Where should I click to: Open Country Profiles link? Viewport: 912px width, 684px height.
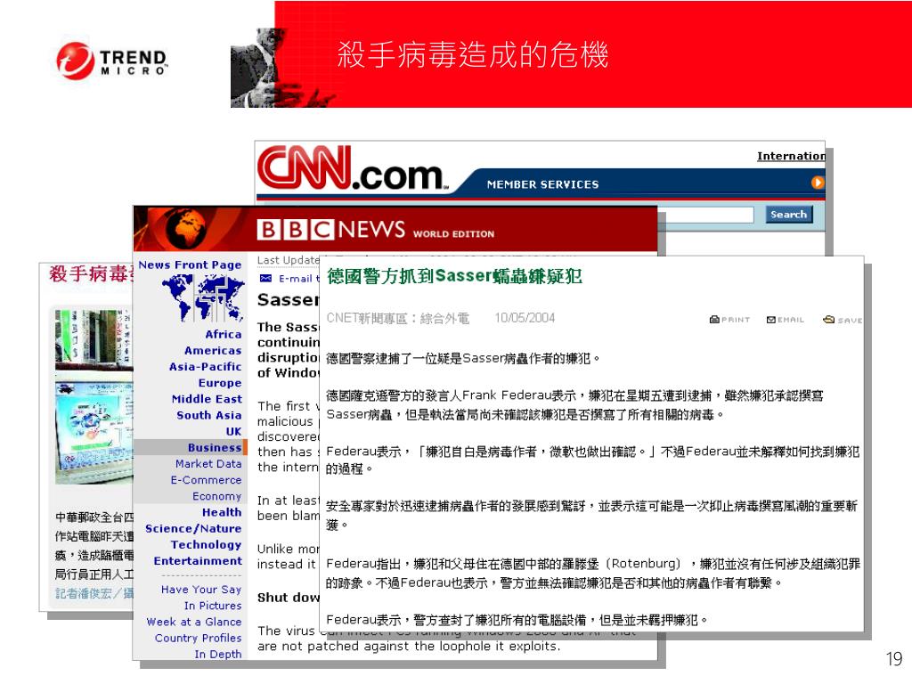pyautogui.click(x=199, y=638)
